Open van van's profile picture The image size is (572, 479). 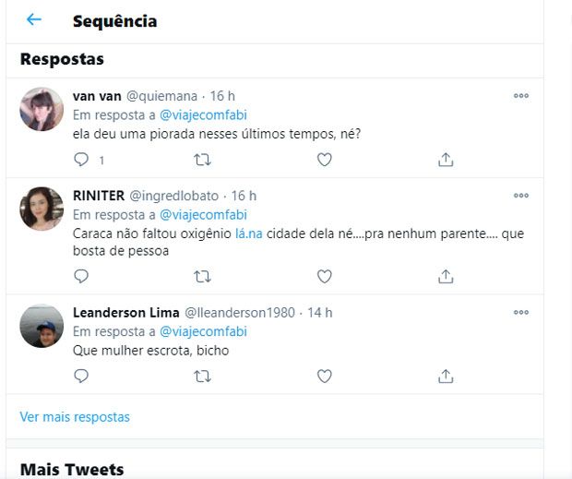click(42, 110)
